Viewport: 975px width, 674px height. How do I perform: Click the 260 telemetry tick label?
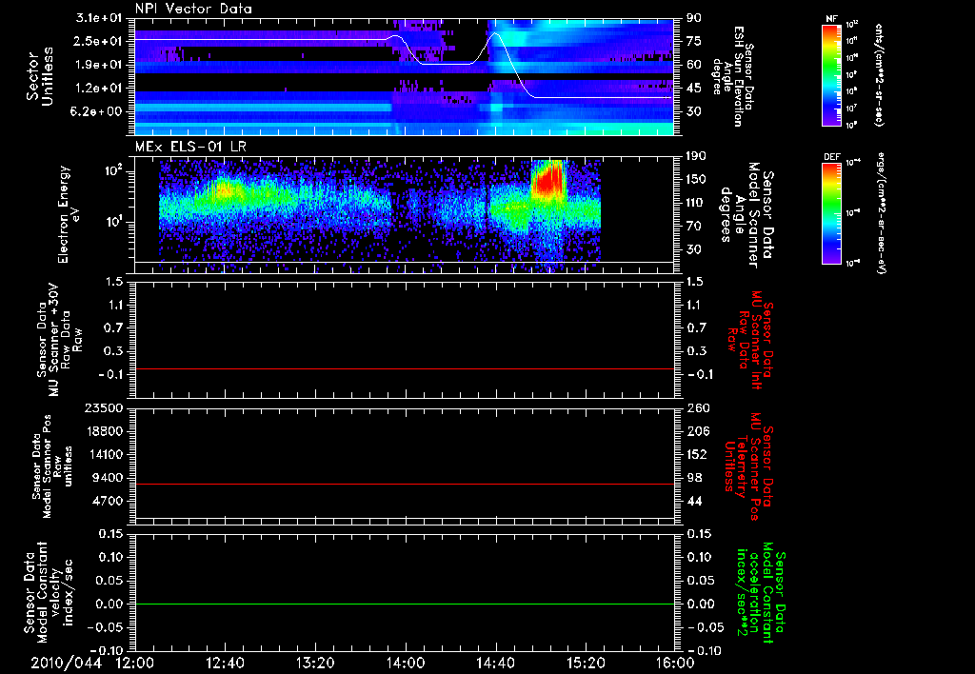click(697, 407)
